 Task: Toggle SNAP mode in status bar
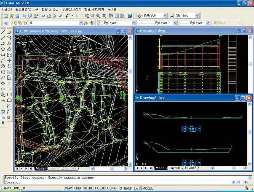click(68, 188)
